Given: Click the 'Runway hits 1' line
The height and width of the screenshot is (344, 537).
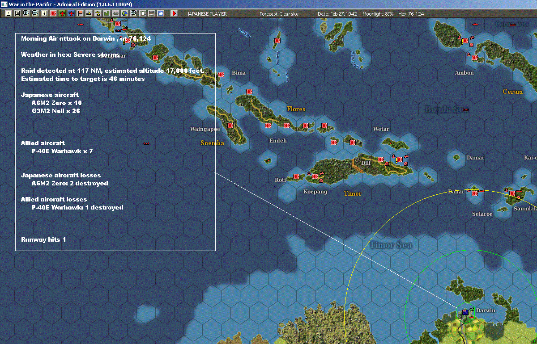Looking at the screenshot, I should (x=43, y=239).
